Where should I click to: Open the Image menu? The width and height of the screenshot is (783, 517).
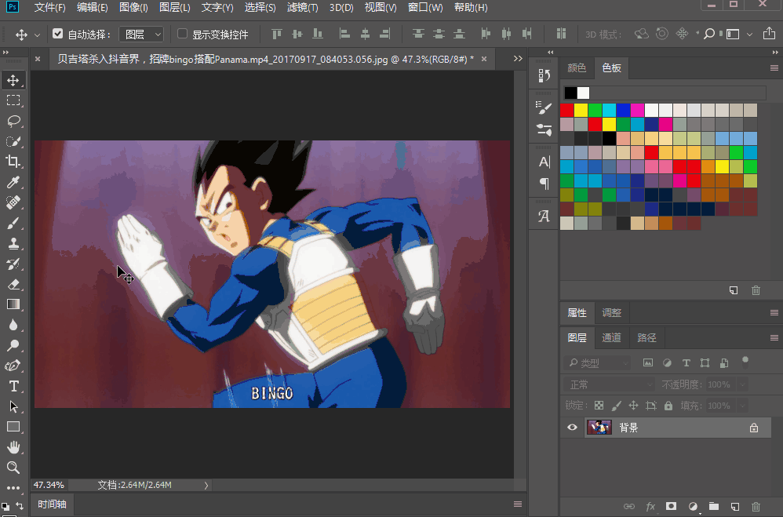click(133, 8)
